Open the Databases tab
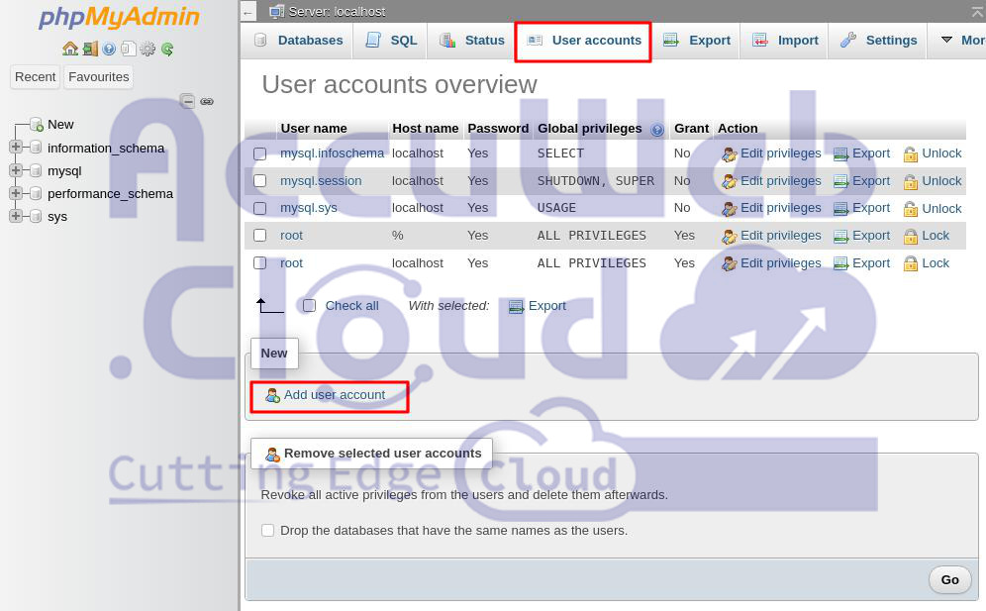986x611 pixels. click(x=298, y=41)
